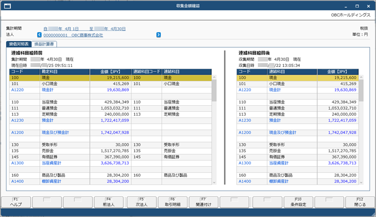This screenshot has width=376, height=217.
Task: Select the A1400 code in the left table
Action: 17,182
